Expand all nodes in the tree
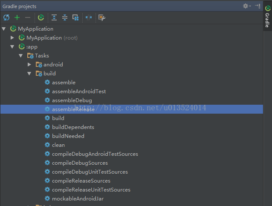Screen dimensions: 272x206 point(54,17)
